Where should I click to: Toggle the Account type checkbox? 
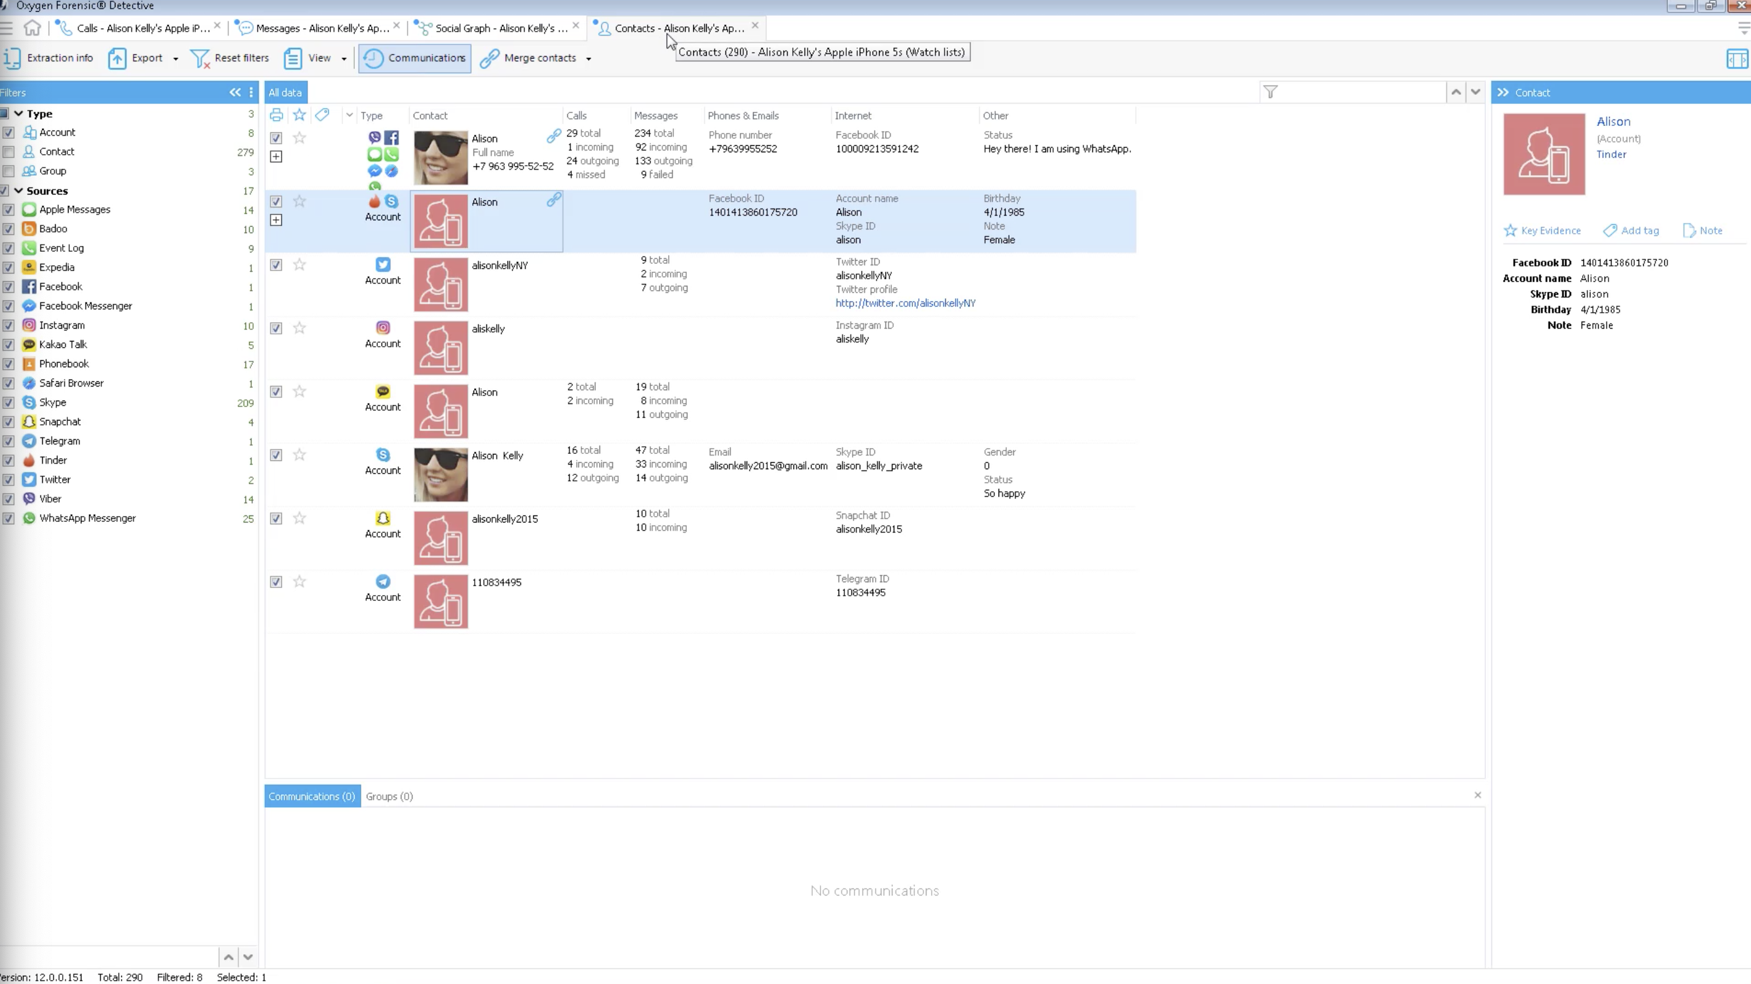pyautogui.click(x=8, y=132)
